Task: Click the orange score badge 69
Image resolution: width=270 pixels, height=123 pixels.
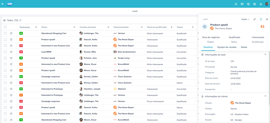Action: coord(21,70)
